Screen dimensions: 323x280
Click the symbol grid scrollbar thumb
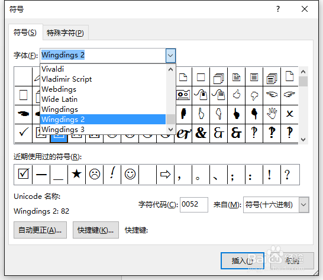(x=303, y=82)
